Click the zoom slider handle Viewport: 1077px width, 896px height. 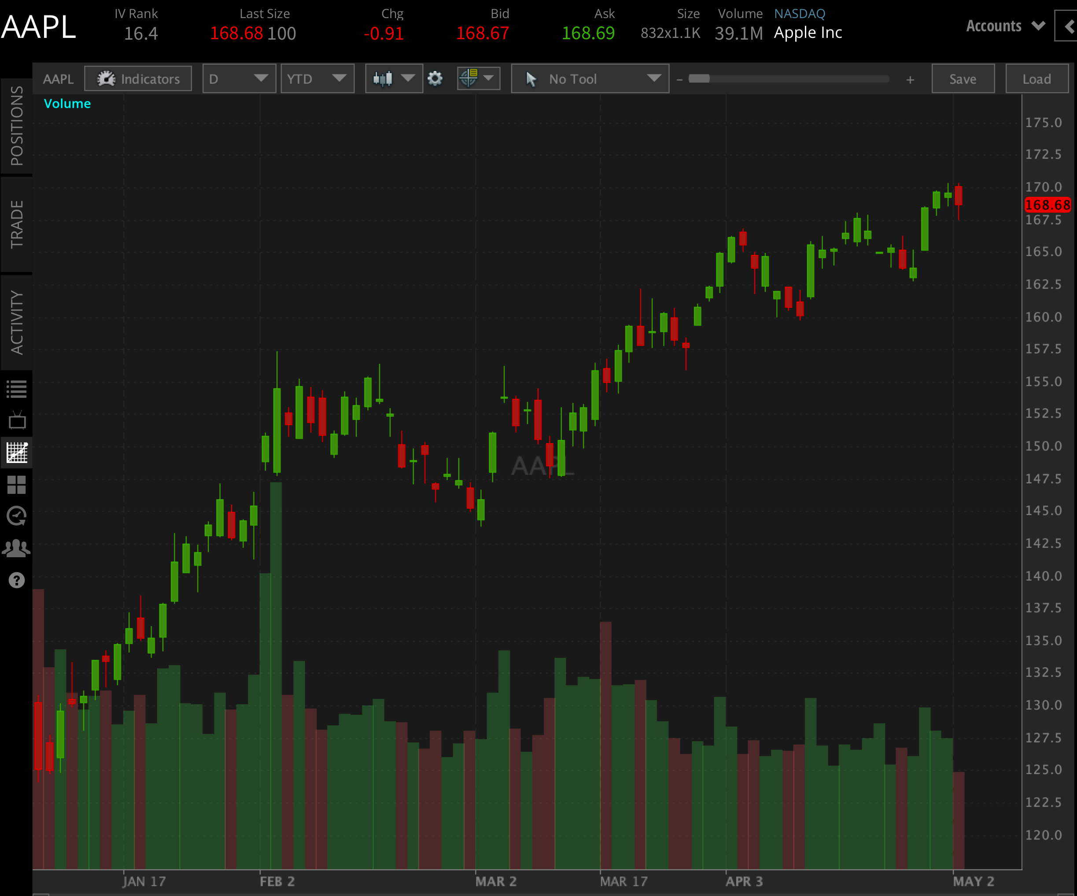tap(698, 79)
